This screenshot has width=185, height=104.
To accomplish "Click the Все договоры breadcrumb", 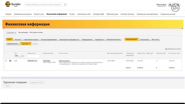I will (x=23, y=32).
